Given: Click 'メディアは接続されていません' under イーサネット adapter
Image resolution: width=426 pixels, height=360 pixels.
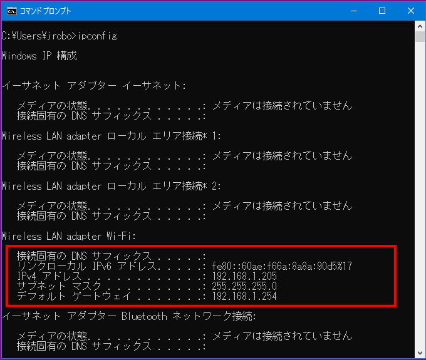Looking at the screenshot, I should (282, 106).
